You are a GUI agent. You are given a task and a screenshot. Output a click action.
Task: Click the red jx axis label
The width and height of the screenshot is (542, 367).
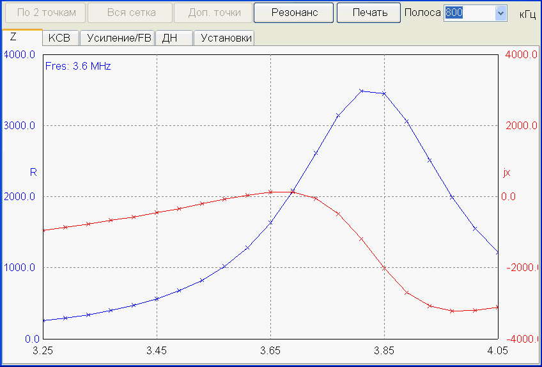tap(507, 172)
